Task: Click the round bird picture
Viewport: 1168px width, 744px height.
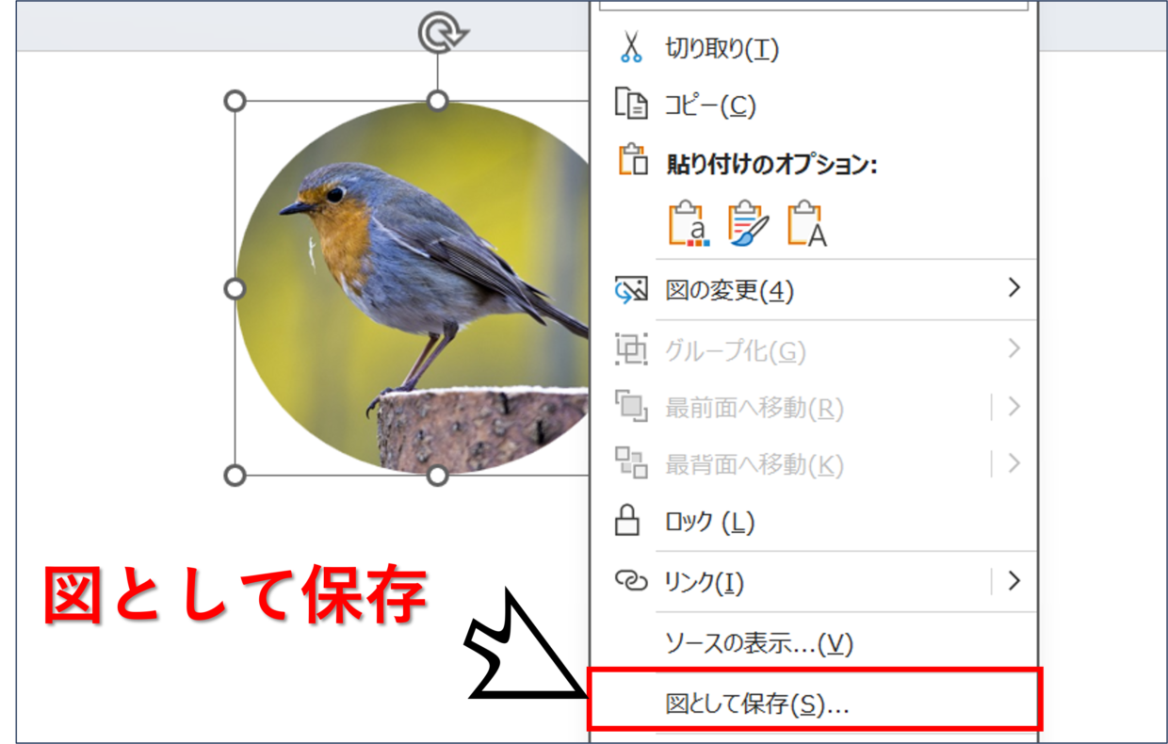Action: [414, 287]
